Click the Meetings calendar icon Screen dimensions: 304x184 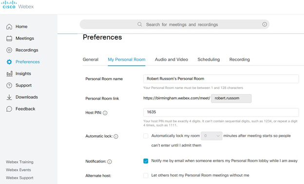pos(9,38)
